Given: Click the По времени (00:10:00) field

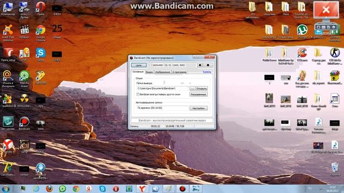Looking at the screenshot, I should point(162,108).
